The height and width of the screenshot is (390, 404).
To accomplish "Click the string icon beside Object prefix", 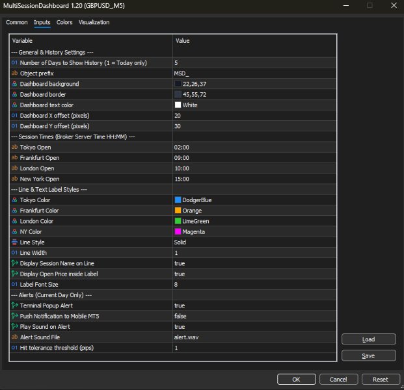I will pyautogui.click(x=14, y=73).
